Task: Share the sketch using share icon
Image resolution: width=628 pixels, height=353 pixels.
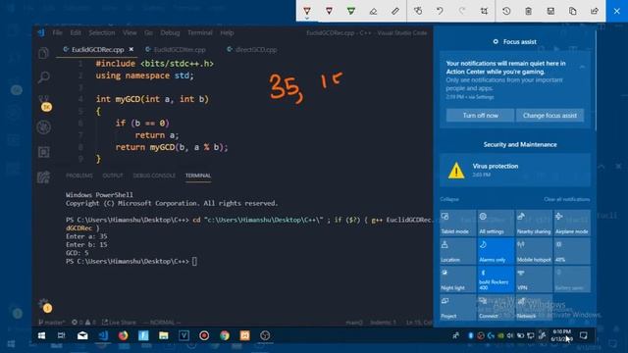Action: coord(595,11)
